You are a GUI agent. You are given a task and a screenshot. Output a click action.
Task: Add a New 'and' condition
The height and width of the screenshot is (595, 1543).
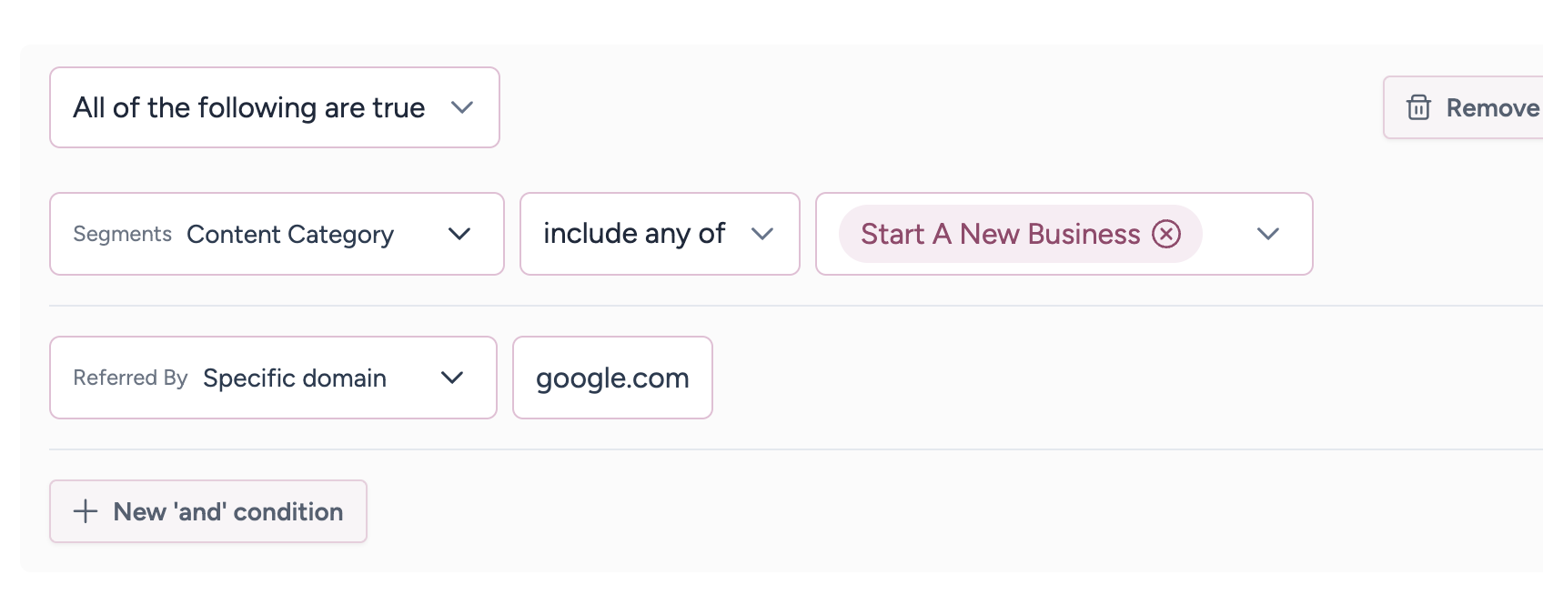point(227,511)
